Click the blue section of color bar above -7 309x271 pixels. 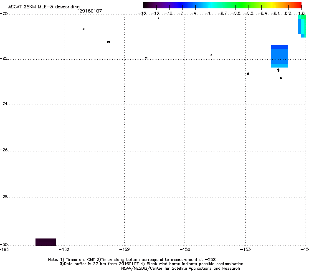[182, 5]
